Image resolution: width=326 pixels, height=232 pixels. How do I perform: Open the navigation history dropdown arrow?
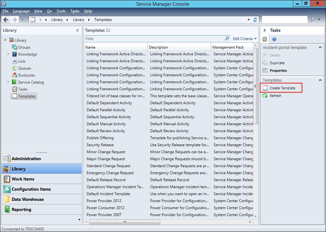pos(22,20)
